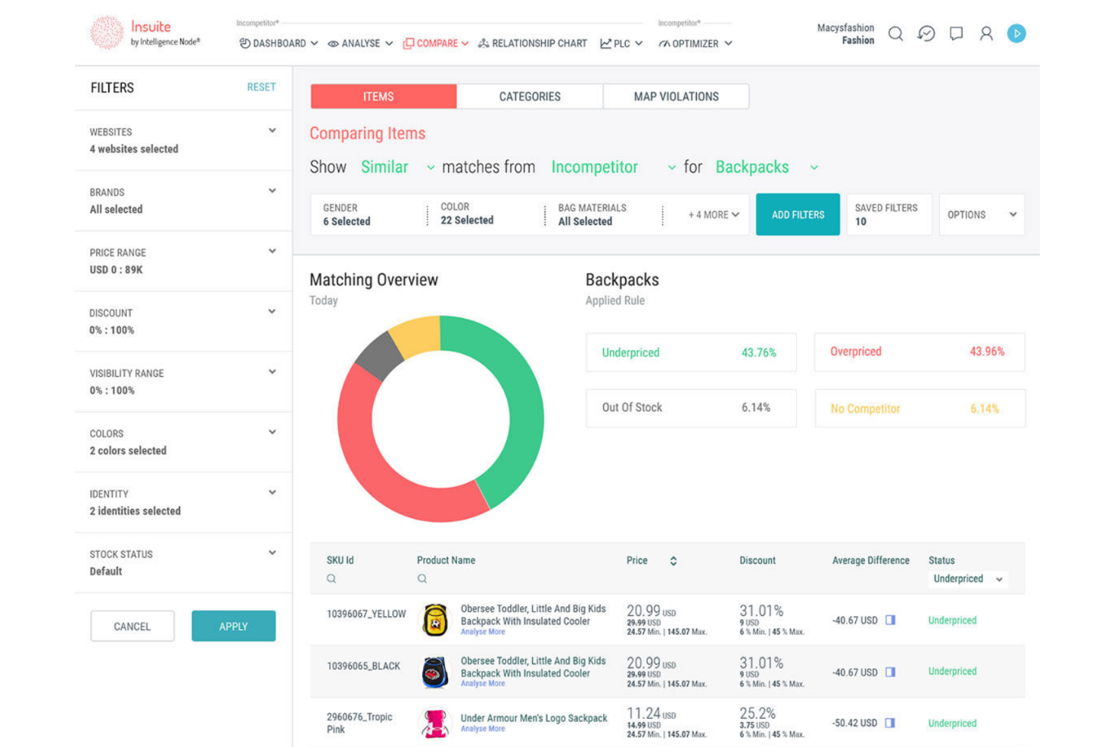Click the yellow segment of the donut chart
Screen dimensions: 1120x747
(x=417, y=337)
